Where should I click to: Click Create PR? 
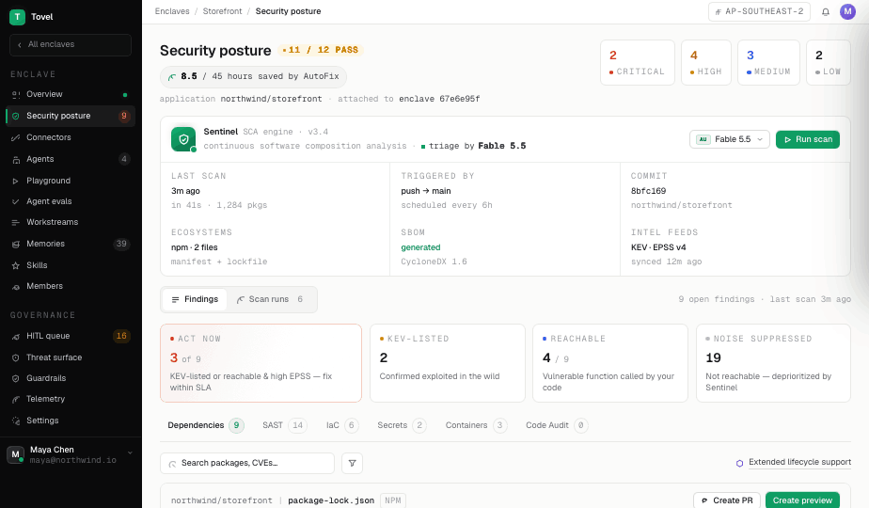(727, 500)
